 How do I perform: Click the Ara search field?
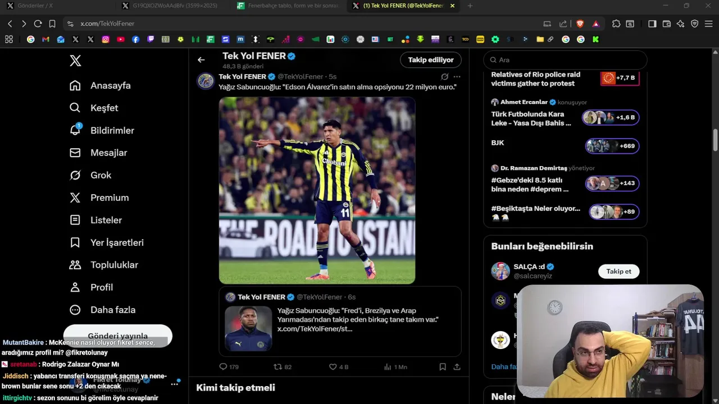[565, 59]
